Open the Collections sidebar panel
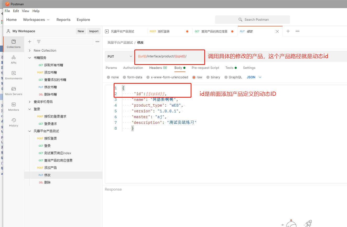 click(x=14, y=44)
